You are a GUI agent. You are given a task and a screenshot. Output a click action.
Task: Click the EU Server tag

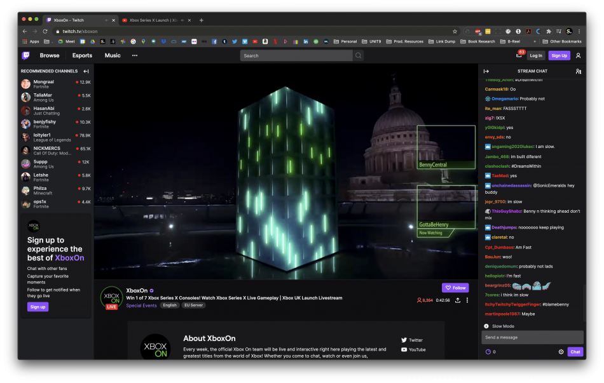193,306
